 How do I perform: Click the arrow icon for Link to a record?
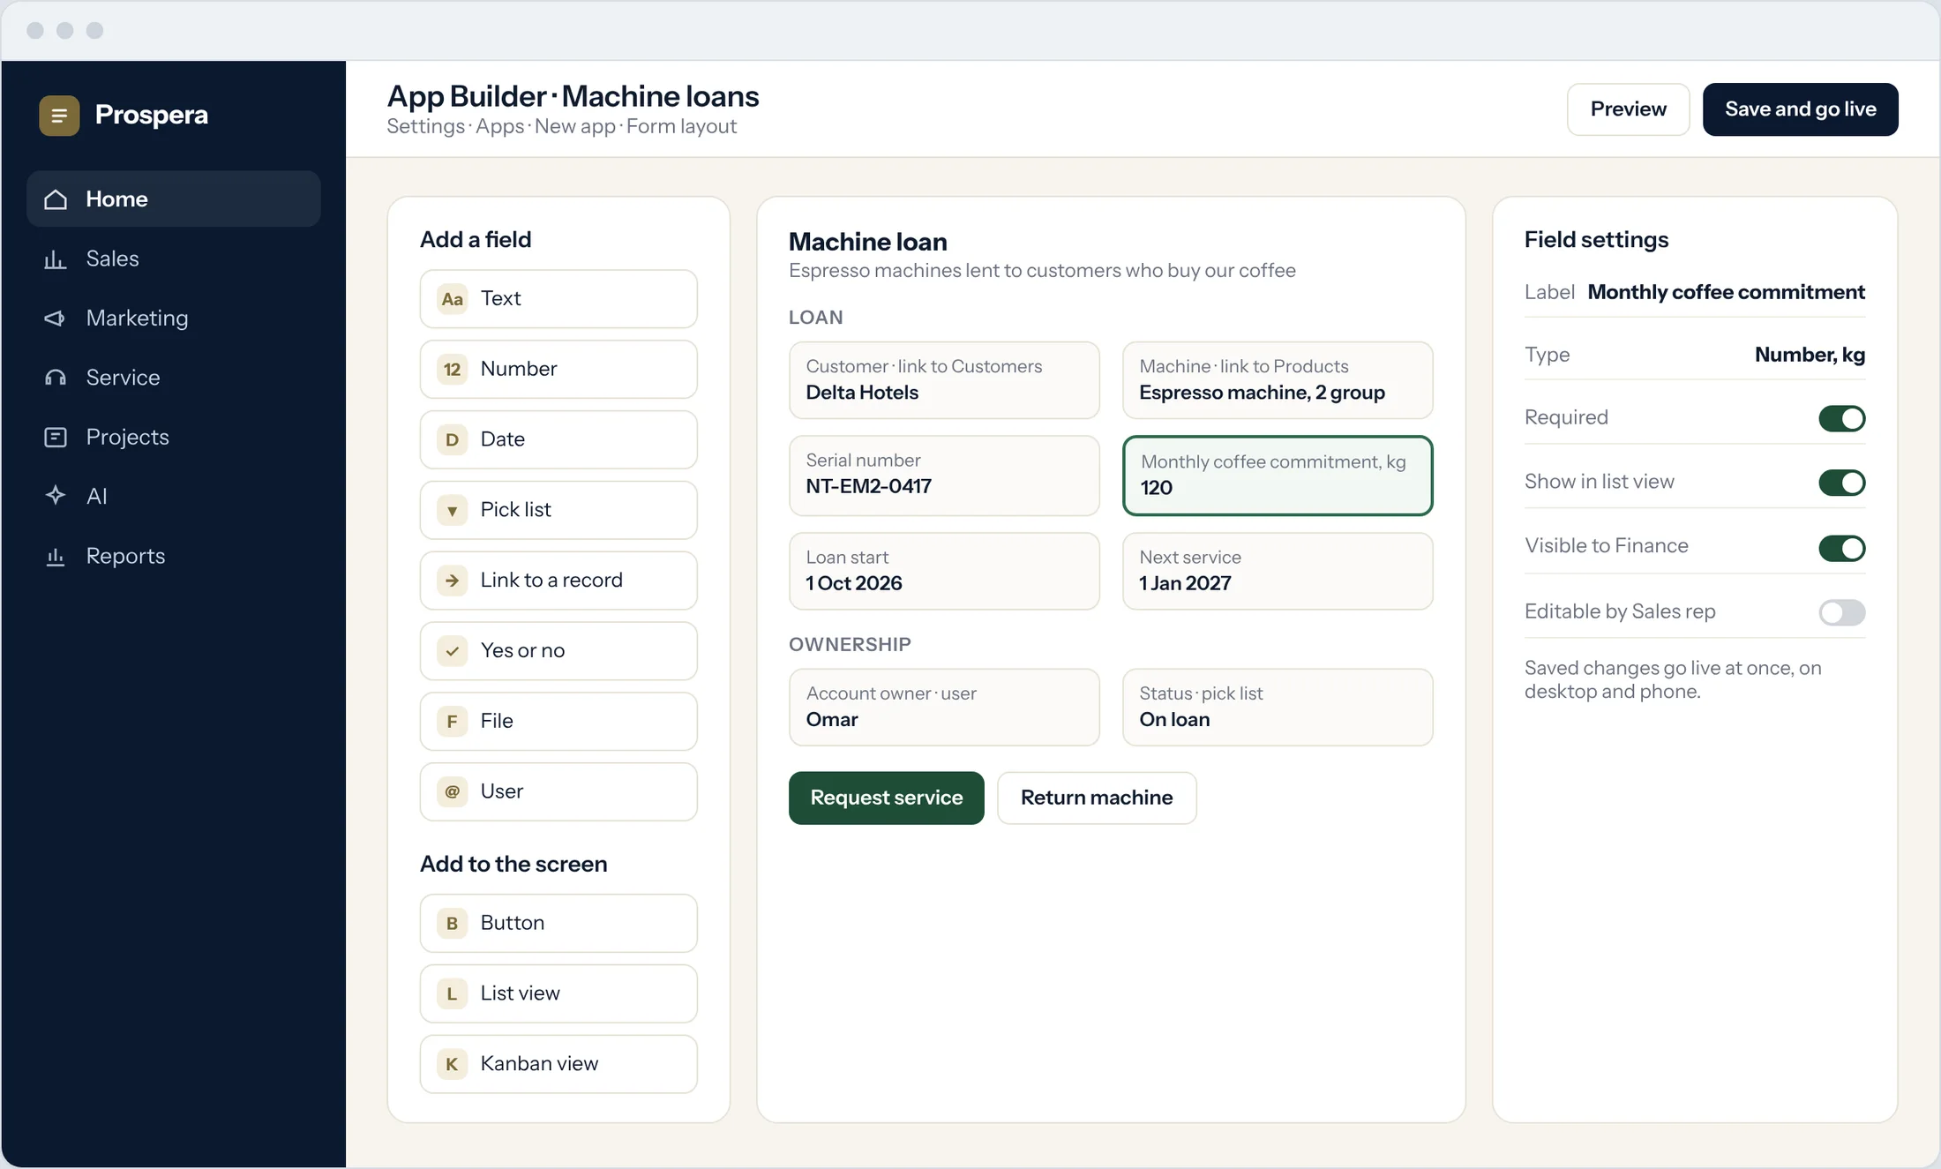(x=453, y=581)
